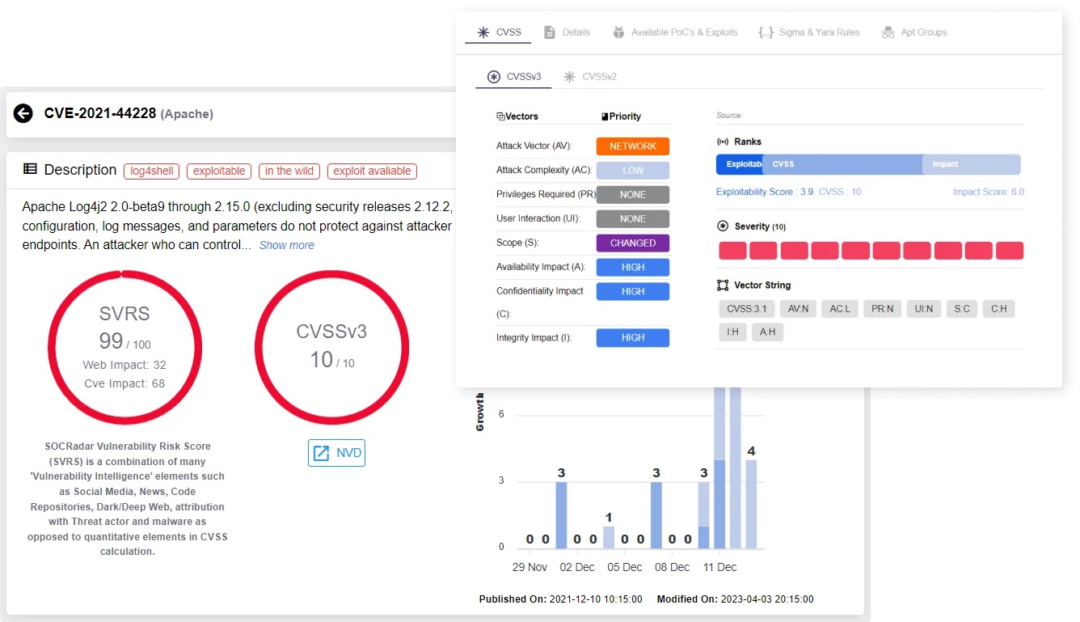Screen dimensions: 1080x622
Task: Open the NVD link button
Action: click(x=336, y=453)
